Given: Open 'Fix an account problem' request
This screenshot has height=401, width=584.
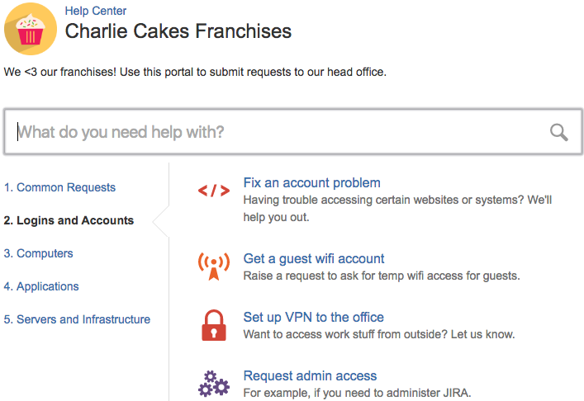Looking at the screenshot, I should (311, 182).
